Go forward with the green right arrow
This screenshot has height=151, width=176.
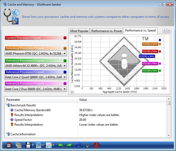[69, 145]
